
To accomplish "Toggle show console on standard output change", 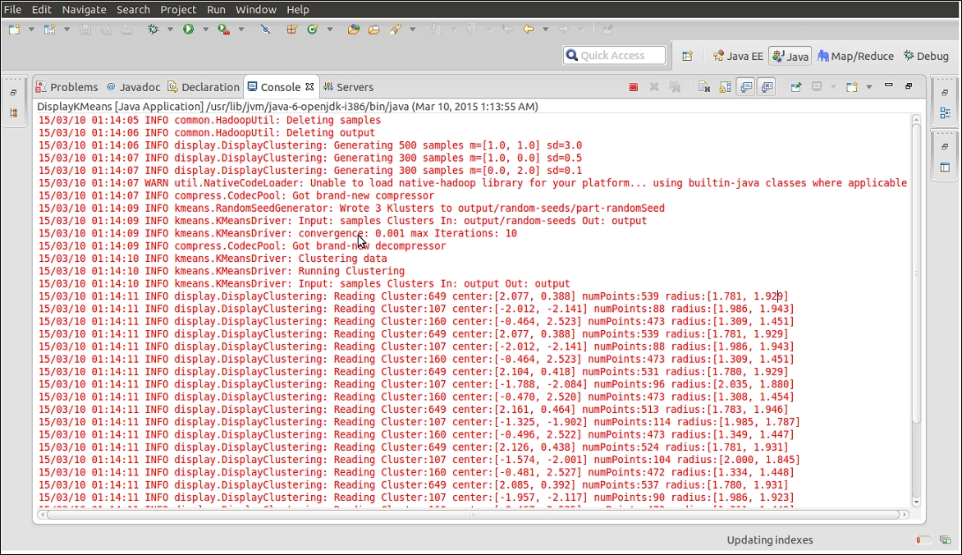I will [746, 86].
